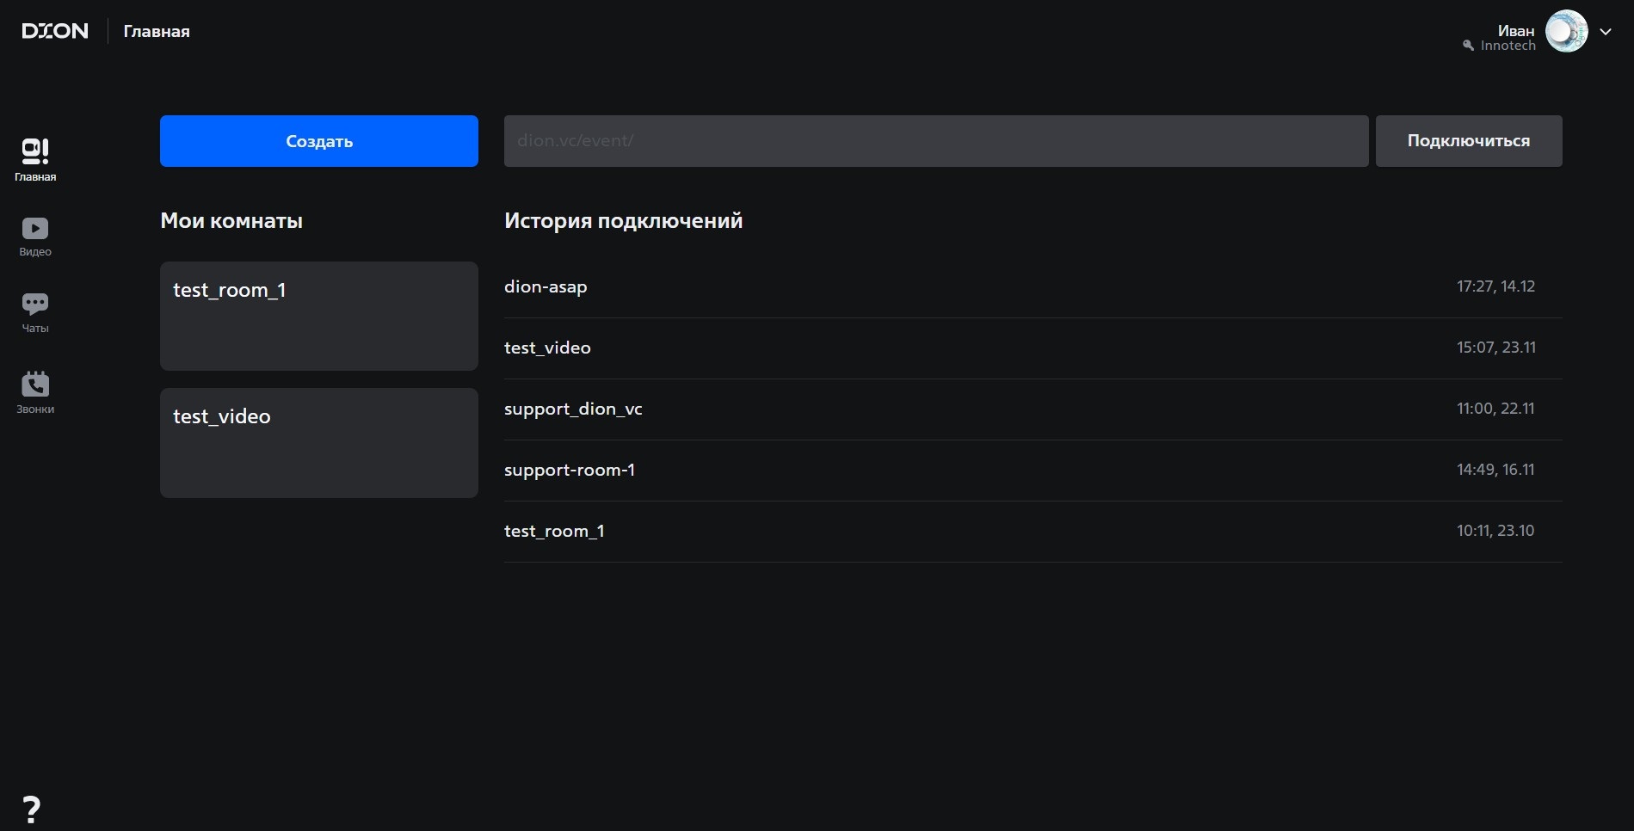Select support_dion_vc in connection history
Viewport: 1634px width, 831px height.
1033,409
